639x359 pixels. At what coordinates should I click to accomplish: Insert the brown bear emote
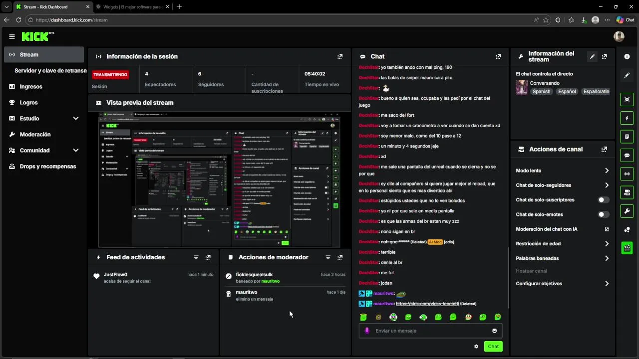[x=378, y=317]
